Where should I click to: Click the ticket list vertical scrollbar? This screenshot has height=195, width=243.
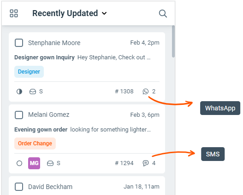pos(173,41)
